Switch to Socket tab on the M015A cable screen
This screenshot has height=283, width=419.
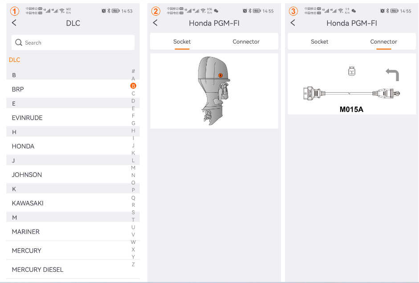click(320, 41)
